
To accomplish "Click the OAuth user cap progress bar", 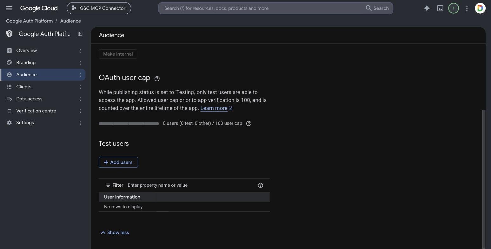I will (129, 124).
